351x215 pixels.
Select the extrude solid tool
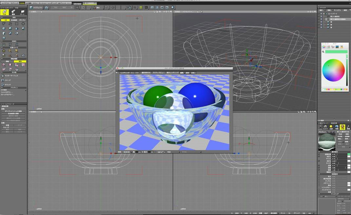pyautogui.click(x=4, y=44)
